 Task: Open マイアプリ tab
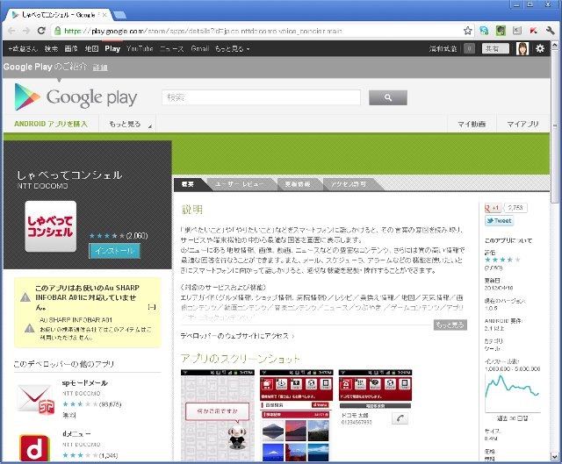523,125
